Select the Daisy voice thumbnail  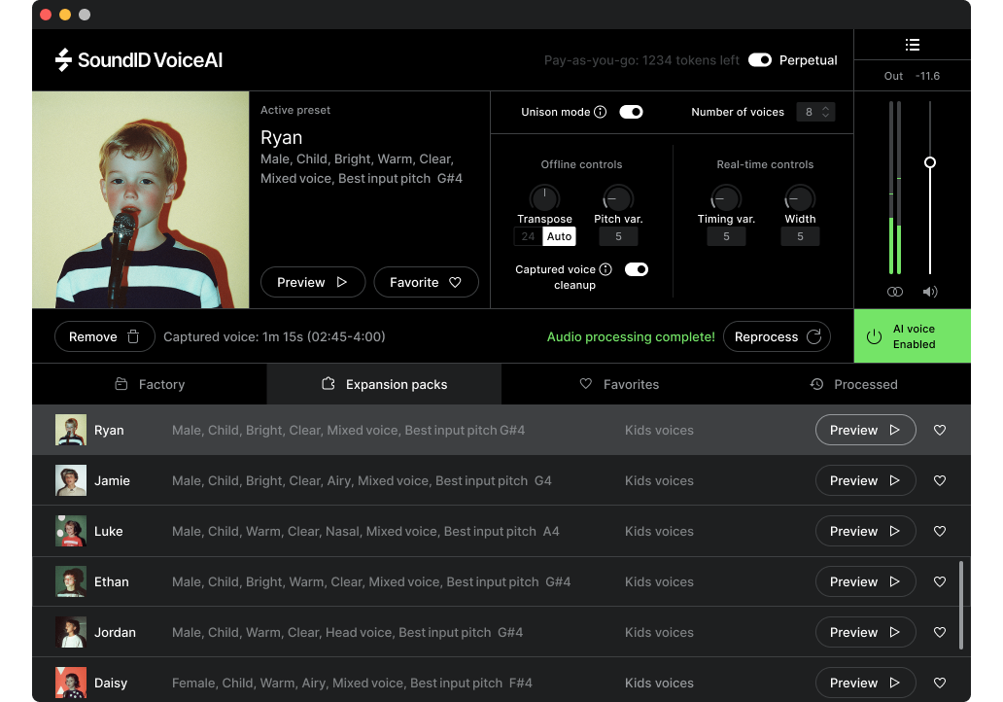pyautogui.click(x=70, y=683)
